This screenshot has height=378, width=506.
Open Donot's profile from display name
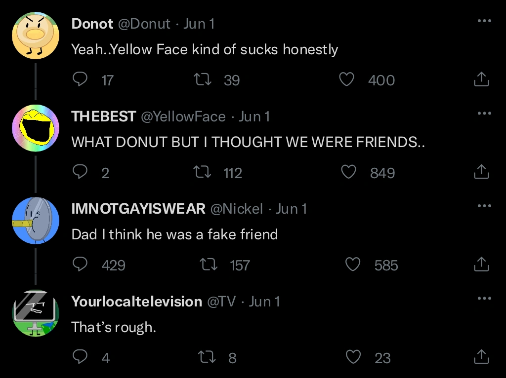(x=92, y=24)
